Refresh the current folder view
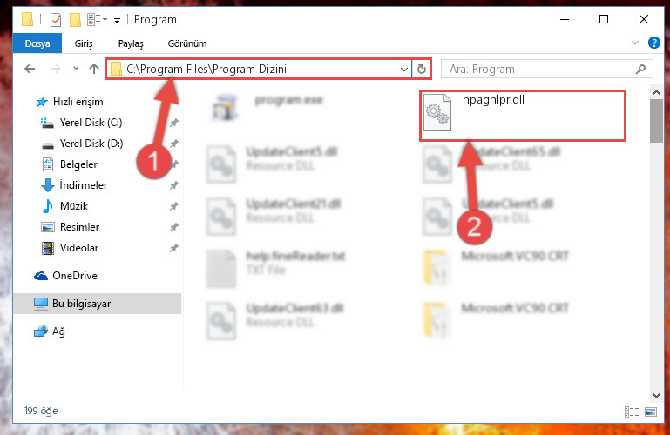The height and width of the screenshot is (435, 670). (422, 69)
